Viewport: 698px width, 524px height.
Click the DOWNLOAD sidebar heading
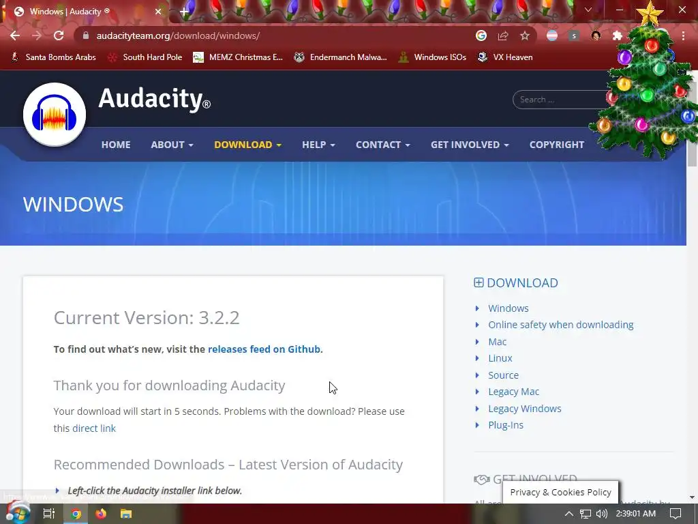click(516, 283)
